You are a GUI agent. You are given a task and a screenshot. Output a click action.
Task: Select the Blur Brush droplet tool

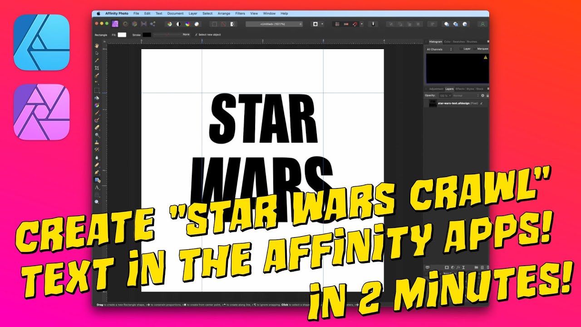click(97, 157)
